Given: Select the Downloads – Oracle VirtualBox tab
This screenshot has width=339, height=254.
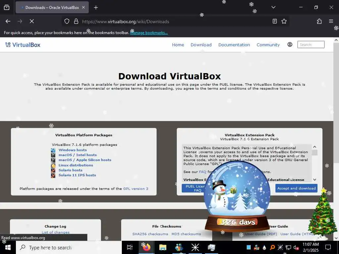Looking at the screenshot, I should point(52,7).
